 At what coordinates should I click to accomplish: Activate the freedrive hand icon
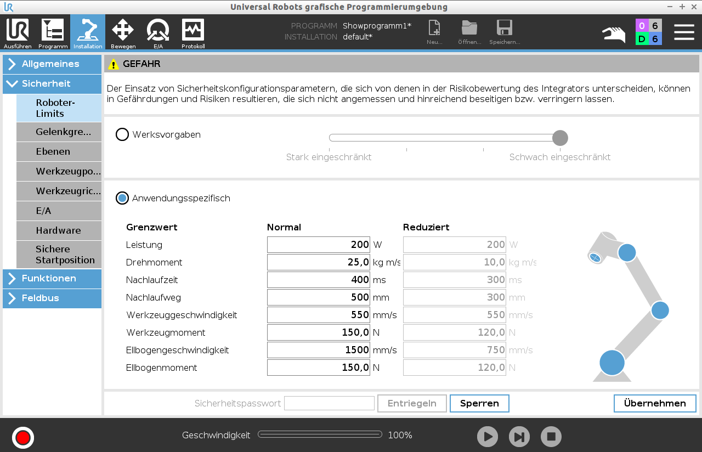pyautogui.click(x=613, y=33)
